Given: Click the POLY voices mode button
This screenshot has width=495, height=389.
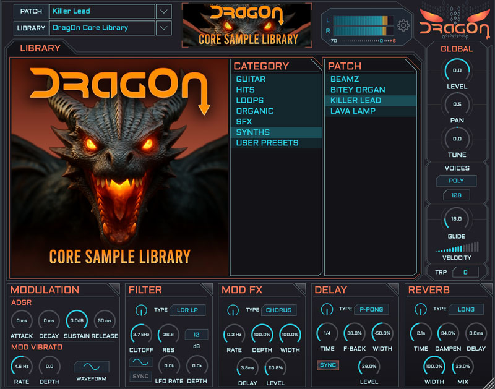Looking at the screenshot, I should pyautogui.click(x=457, y=181).
